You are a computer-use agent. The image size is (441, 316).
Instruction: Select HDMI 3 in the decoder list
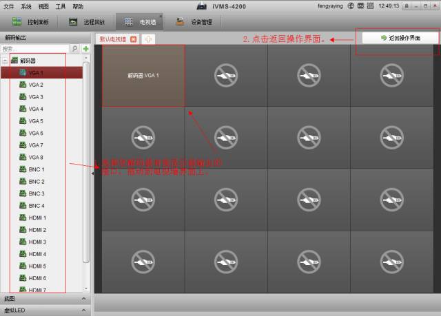(x=37, y=242)
